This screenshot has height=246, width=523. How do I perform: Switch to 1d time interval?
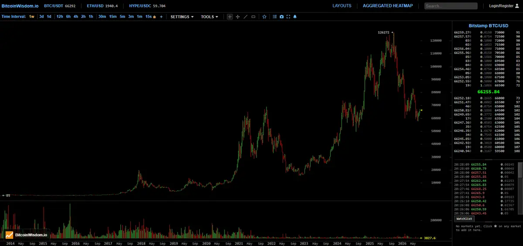49,17
